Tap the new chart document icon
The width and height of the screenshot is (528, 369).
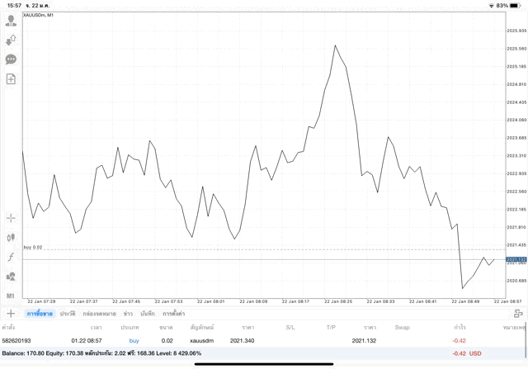(11, 79)
